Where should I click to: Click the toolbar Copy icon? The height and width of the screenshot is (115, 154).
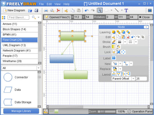tap(72, 11)
